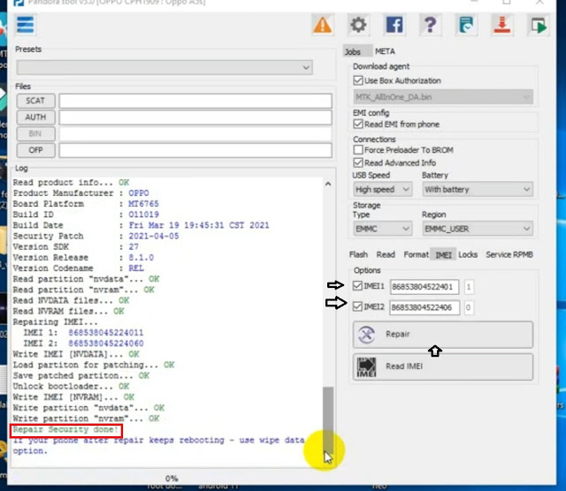Viewport: 566px width, 491px height.
Task: Click the log scrollbar thumb
Action: point(328,422)
